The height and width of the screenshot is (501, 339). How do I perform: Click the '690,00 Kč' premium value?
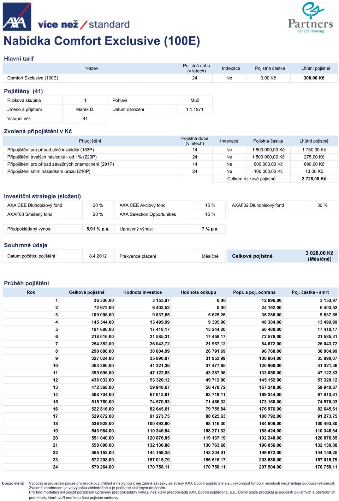pos(314,164)
